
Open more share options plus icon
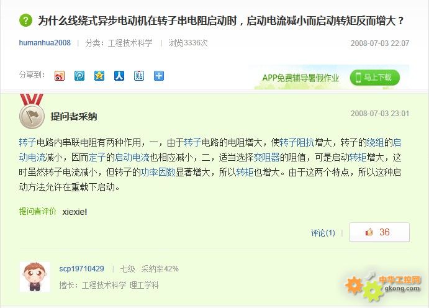(159, 76)
